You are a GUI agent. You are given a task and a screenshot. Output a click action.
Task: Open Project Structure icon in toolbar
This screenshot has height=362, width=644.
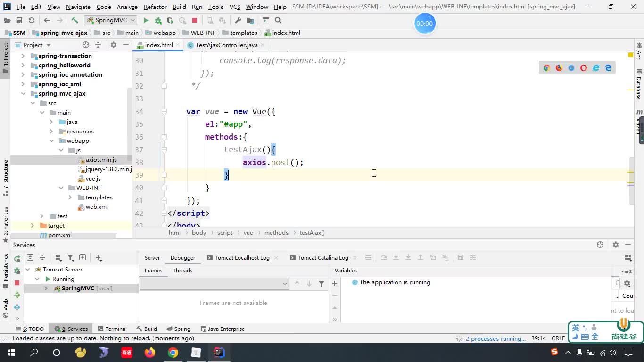(250, 20)
